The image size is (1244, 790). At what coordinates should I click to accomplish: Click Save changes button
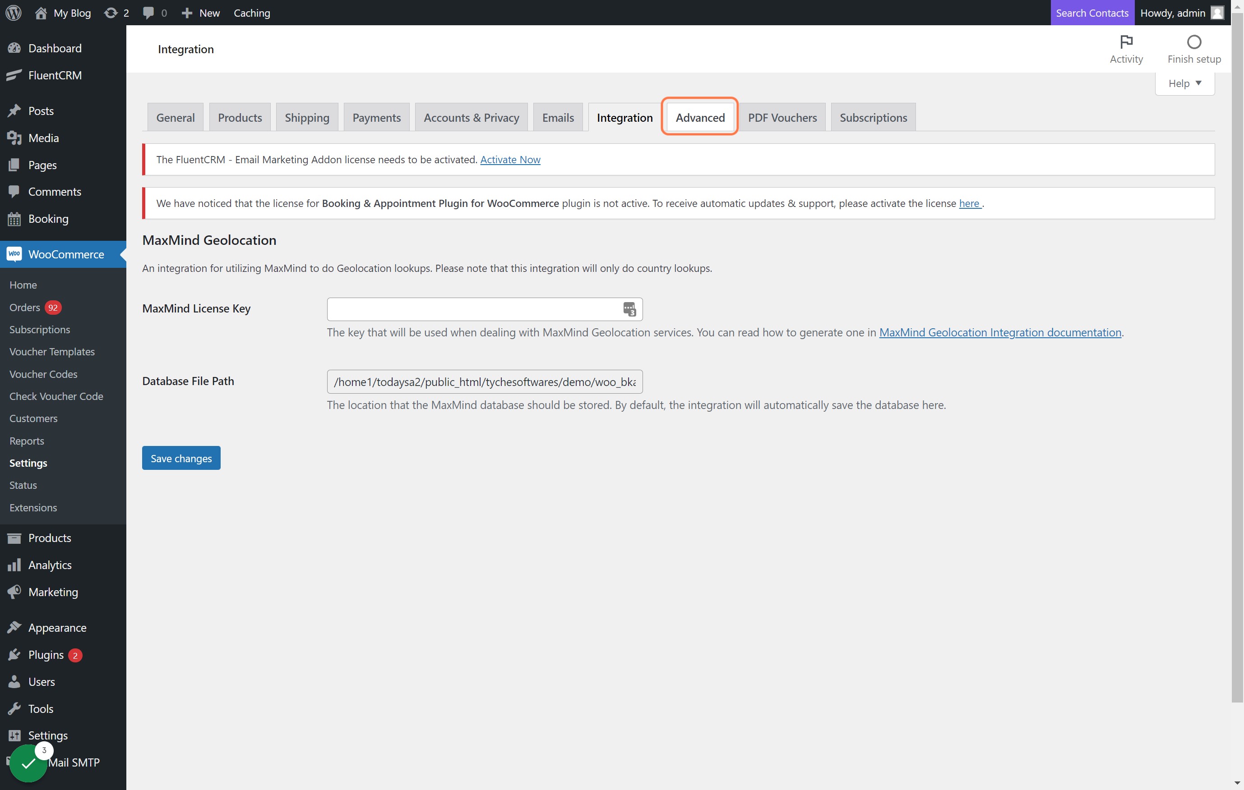point(181,458)
